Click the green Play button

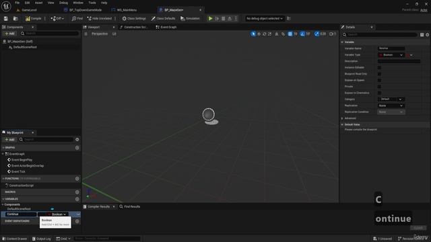[210, 19]
